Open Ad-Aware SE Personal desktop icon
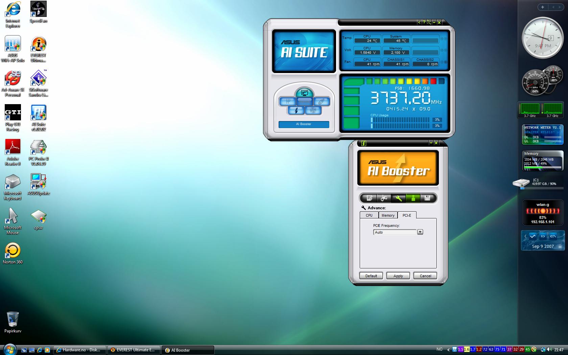 tap(13, 84)
